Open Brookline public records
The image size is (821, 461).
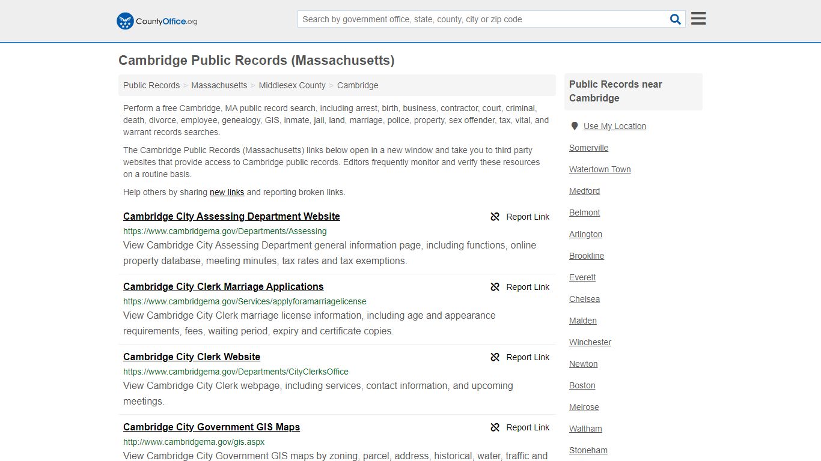pos(587,256)
